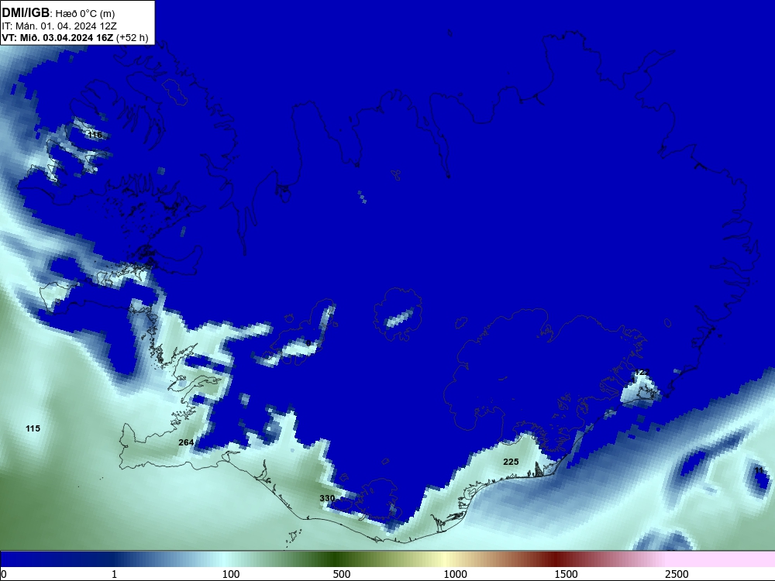Click the 116 value on the map
Image resolution: width=775 pixels, height=581 pixels.
(x=95, y=134)
